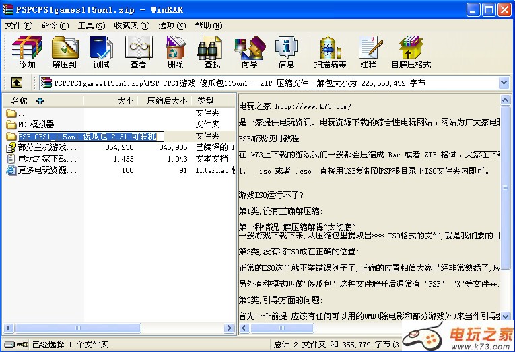Sort by the 大小 column header
Screen dimensions: 515x352
click(110, 100)
